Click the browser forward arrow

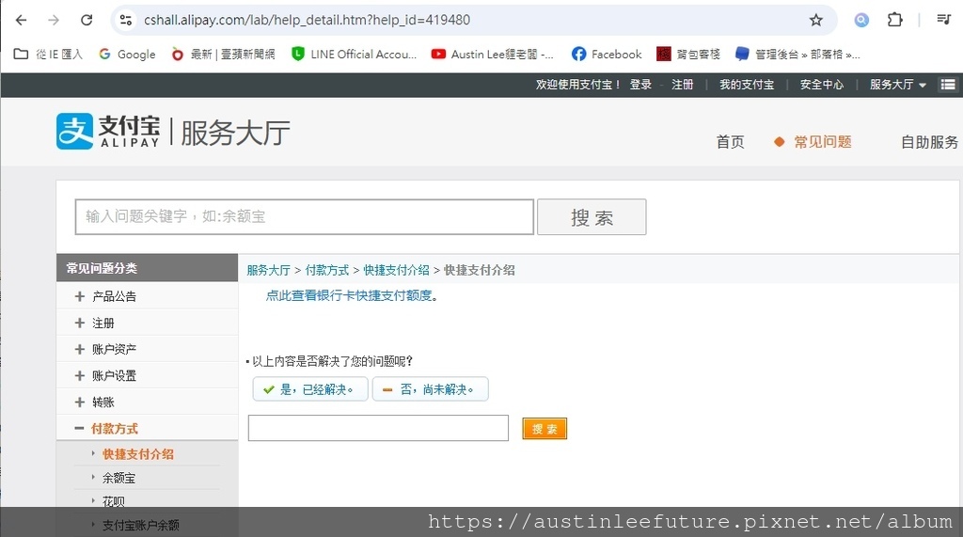coord(54,21)
